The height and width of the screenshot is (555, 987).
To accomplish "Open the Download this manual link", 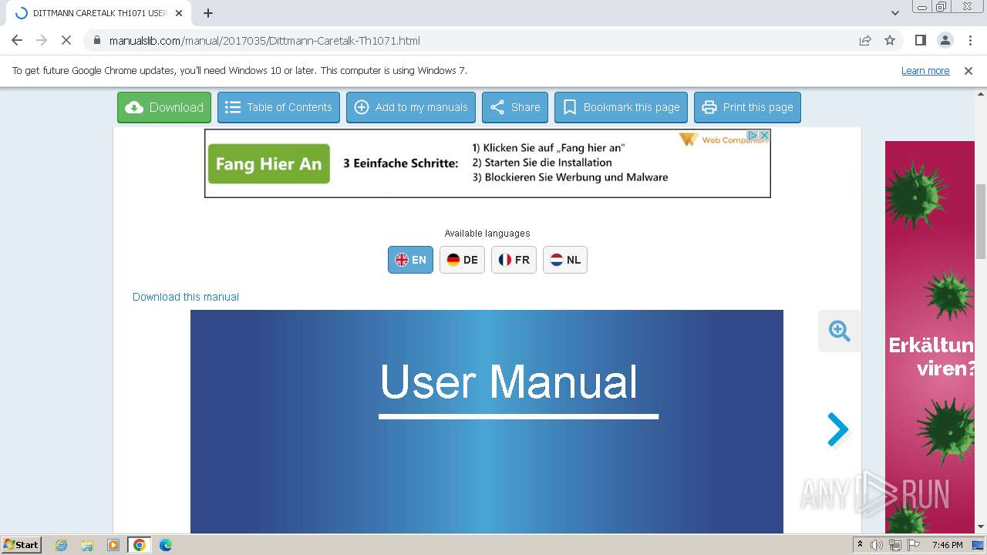I will point(186,297).
